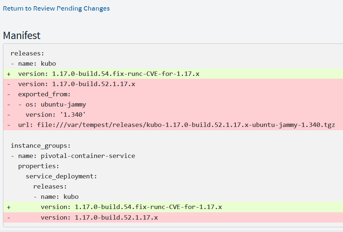Select 'name: kubo' under service_deployment releases
Viewport: 343px width, 232px height.
56,197
